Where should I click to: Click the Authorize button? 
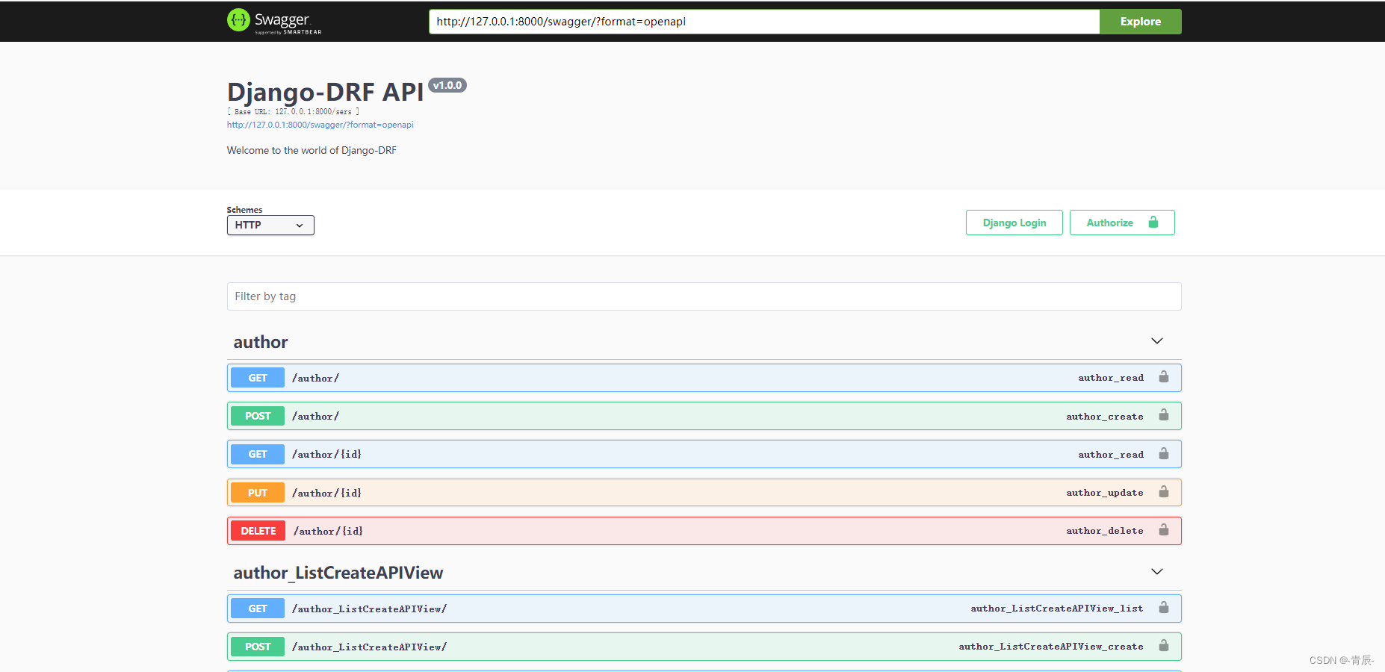pyautogui.click(x=1122, y=223)
